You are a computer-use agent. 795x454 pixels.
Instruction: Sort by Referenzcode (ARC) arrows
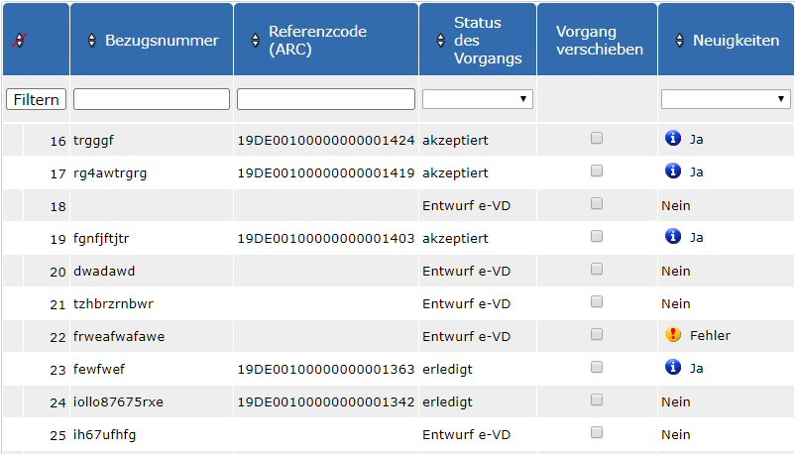point(256,40)
